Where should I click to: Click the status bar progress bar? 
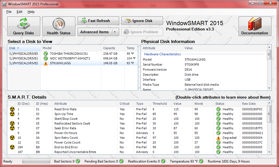pyautogui.click(x=37, y=161)
